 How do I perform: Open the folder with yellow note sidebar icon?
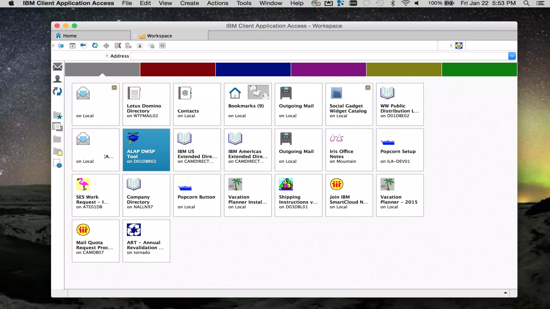[58, 152]
